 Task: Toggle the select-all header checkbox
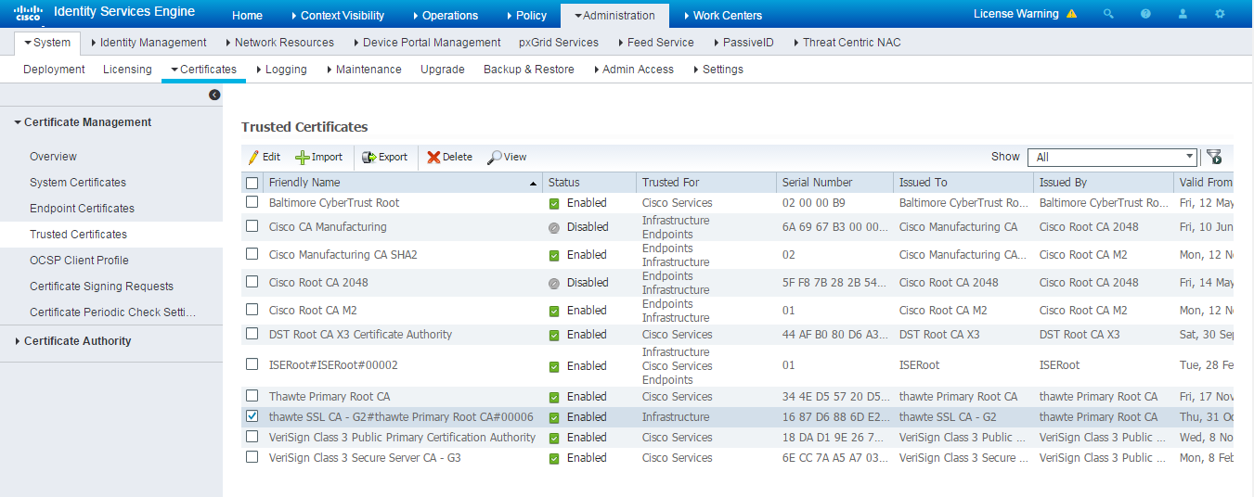252,183
